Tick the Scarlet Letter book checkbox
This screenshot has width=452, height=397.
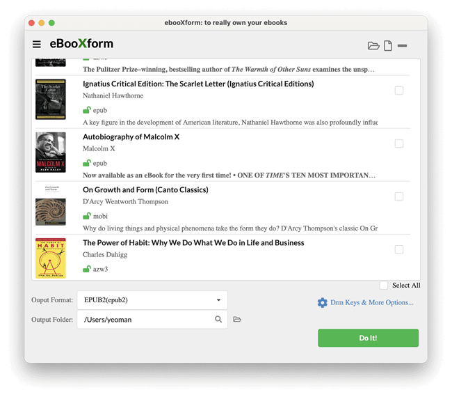tap(398, 91)
